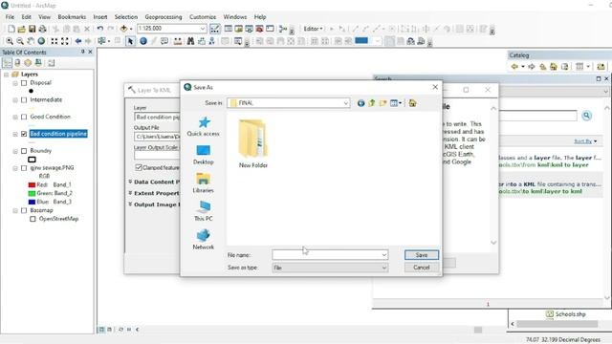This screenshot has height=344, width=612.
Task: Open the File menu
Action: tap(10, 17)
